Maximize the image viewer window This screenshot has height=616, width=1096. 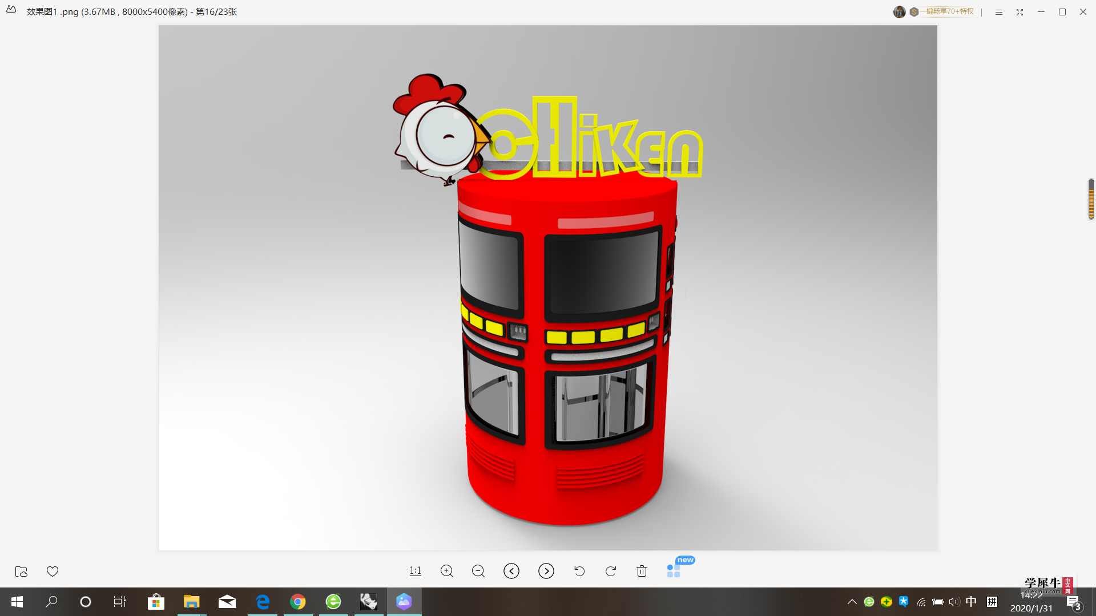click(x=1062, y=12)
